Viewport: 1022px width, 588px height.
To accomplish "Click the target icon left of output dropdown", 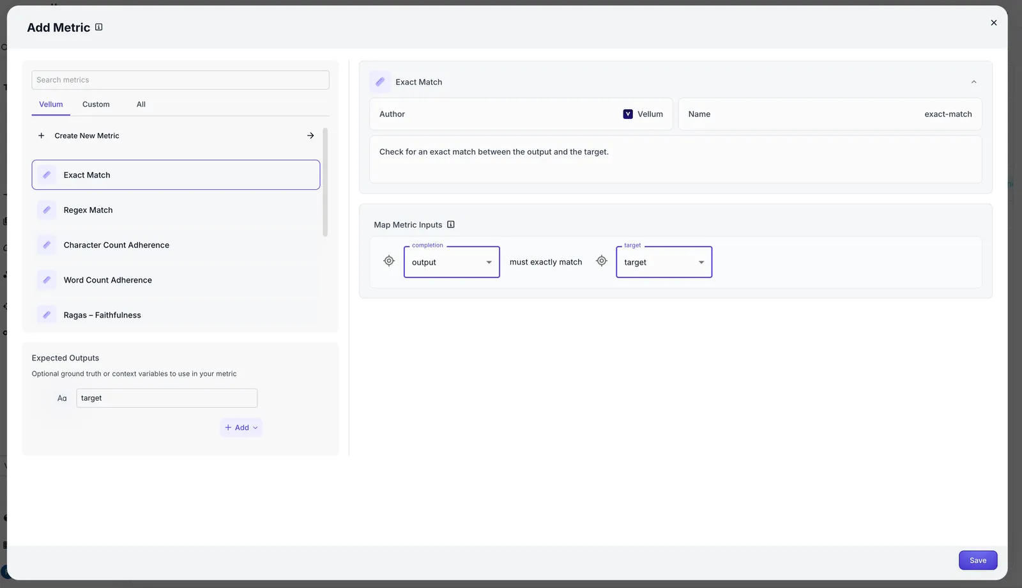I will [x=389, y=261].
